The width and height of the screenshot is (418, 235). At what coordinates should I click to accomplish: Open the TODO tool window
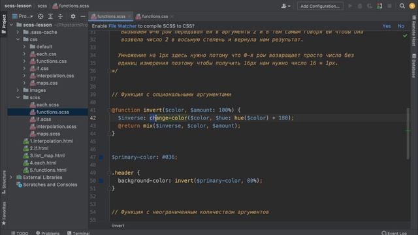[x=20, y=233]
